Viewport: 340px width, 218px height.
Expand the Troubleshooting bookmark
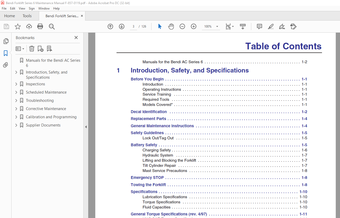click(x=16, y=101)
